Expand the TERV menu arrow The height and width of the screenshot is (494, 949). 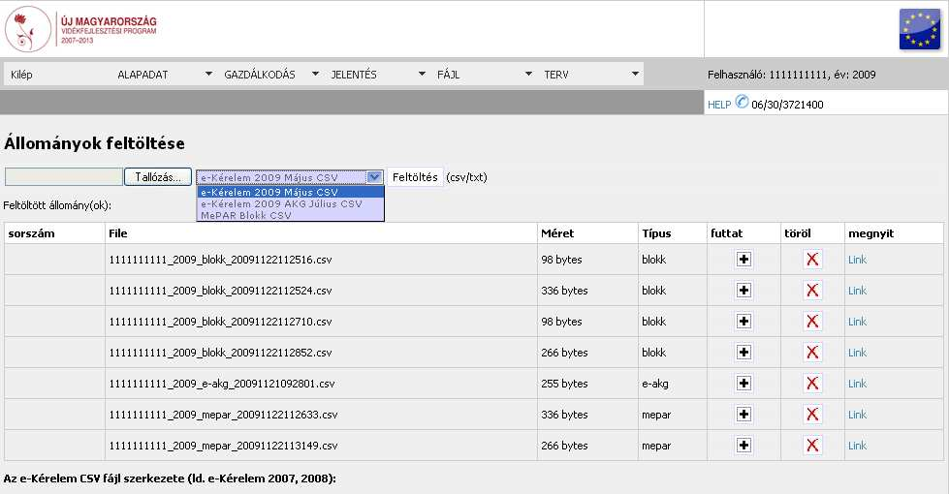[635, 74]
